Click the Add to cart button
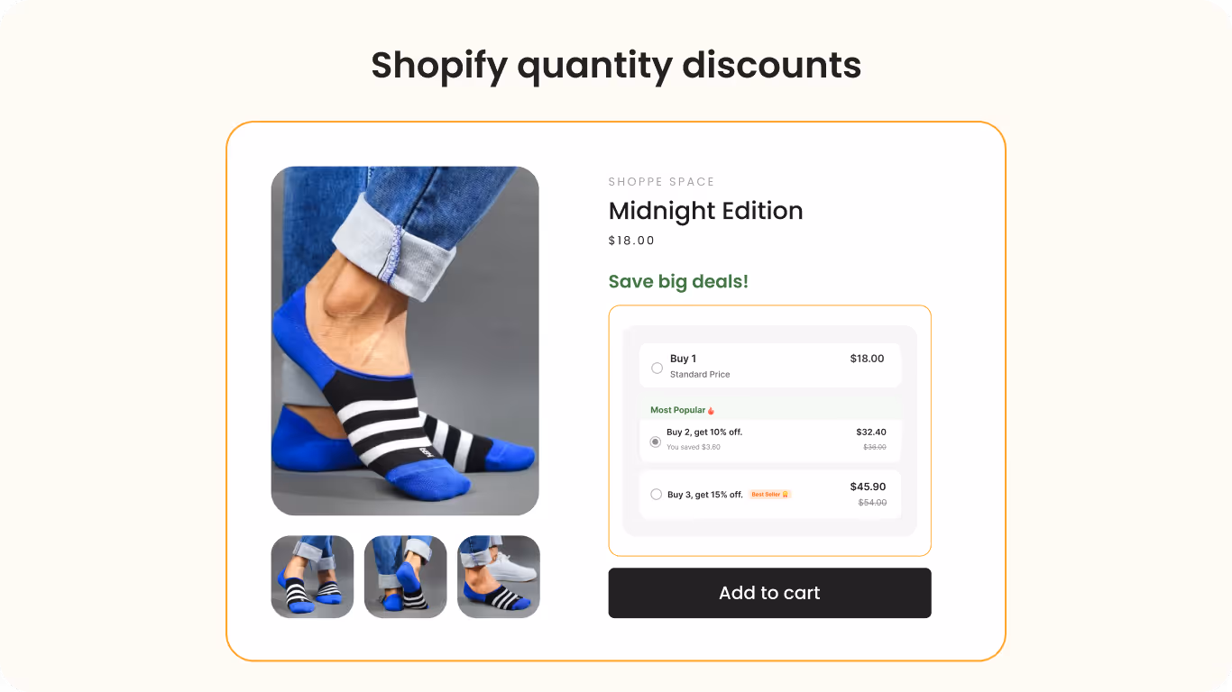1232x692 pixels. click(769, 593)
